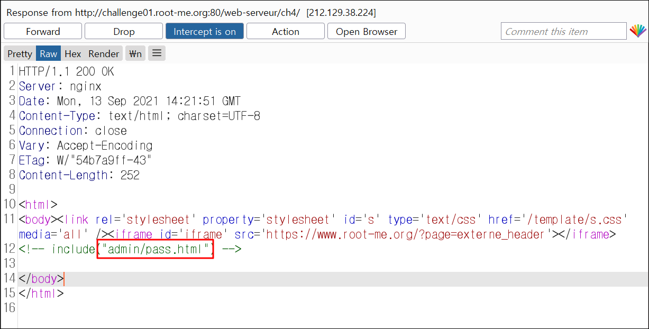Click the Connection: close header
Viewport: 649px width, 329px height.
[73, 131]
